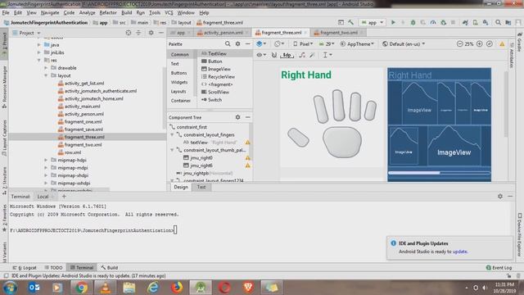Switch to the activity_person.xml editor tab

pos(223,33)
